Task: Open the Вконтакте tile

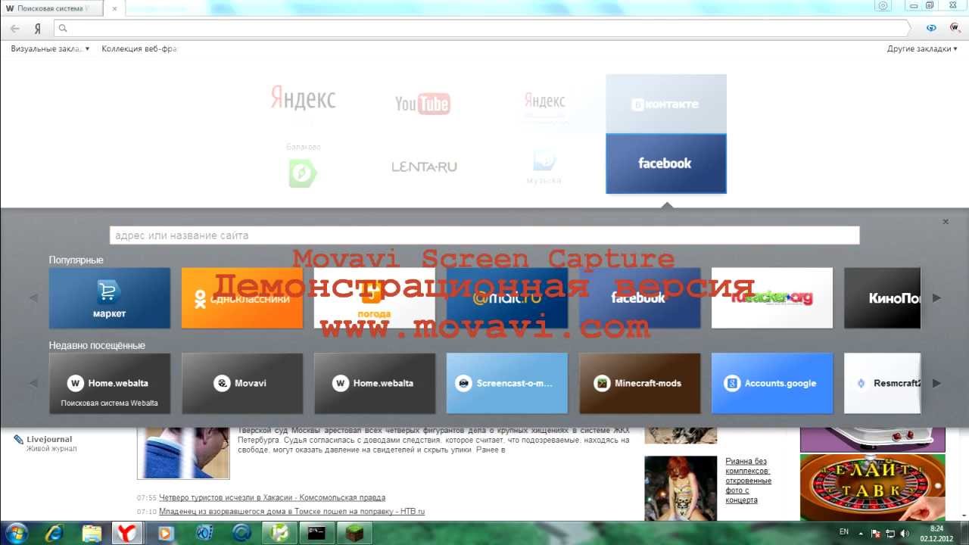Action: click(x=665, y=104)
